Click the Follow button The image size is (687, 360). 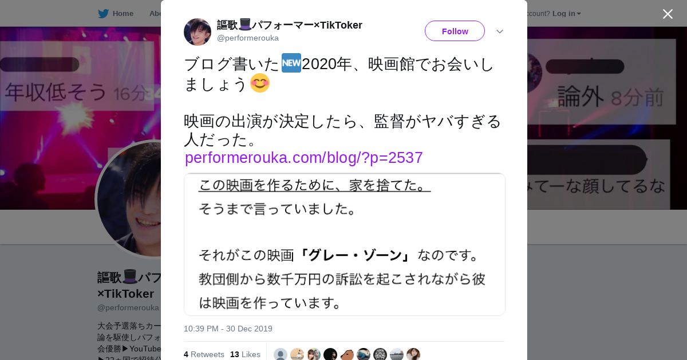click(x=455, y=31)
